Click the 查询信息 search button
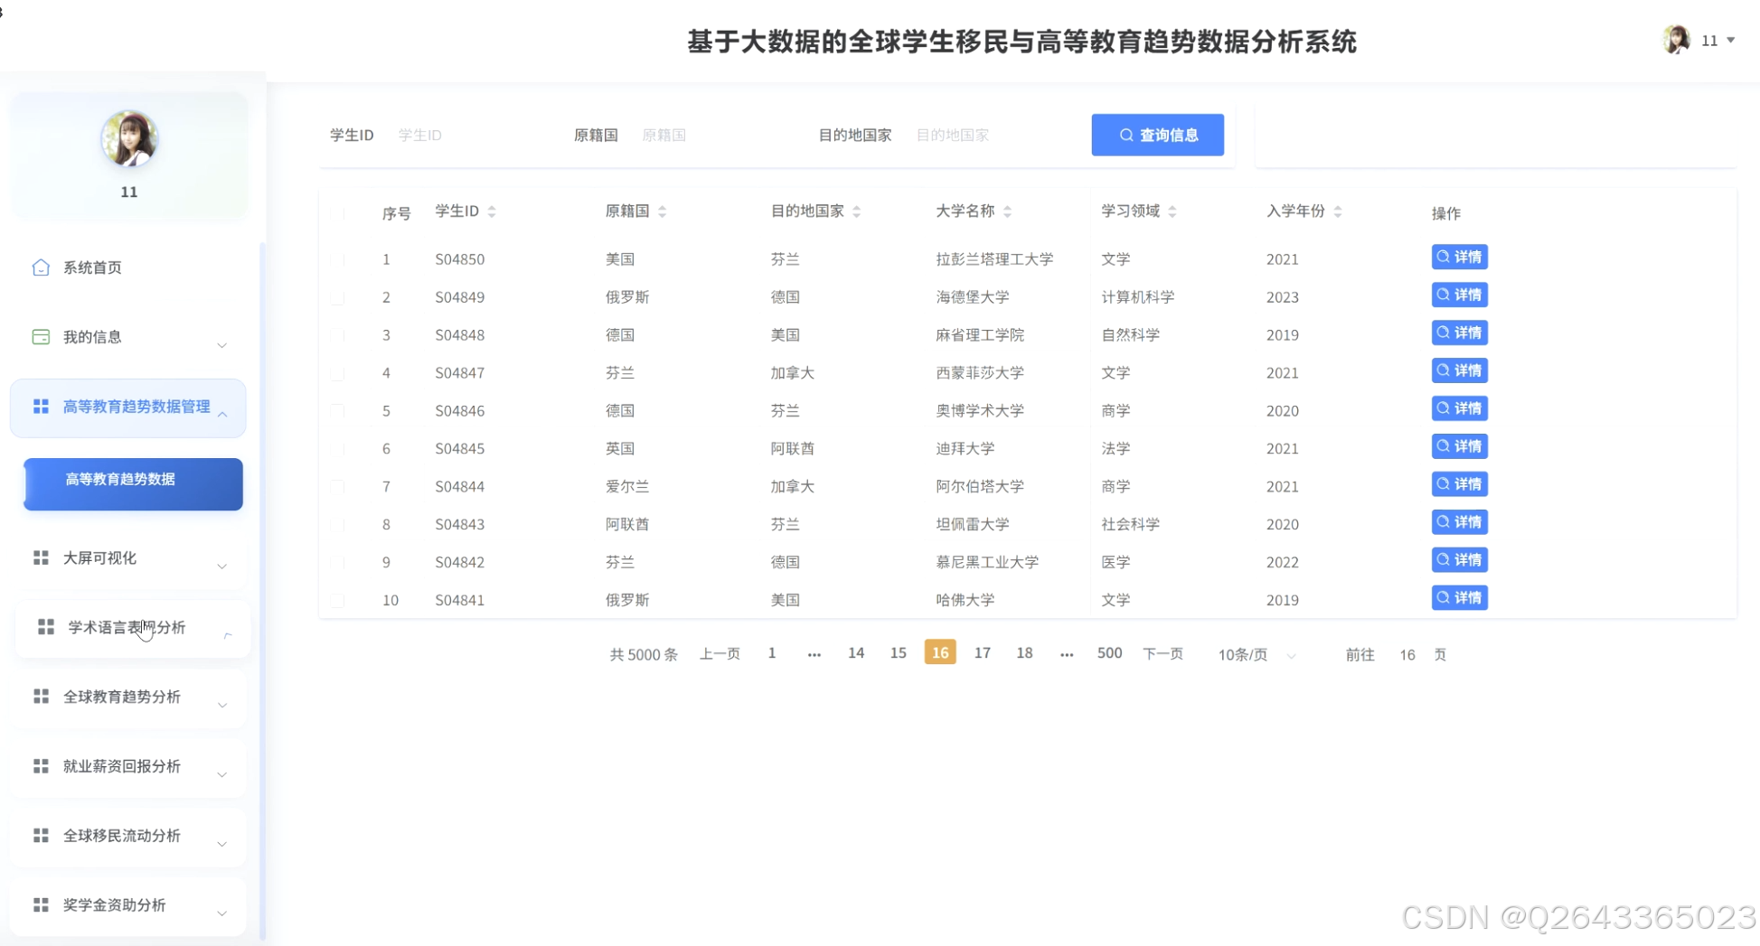The height and width of the screenshot is (946, 1760). (x=1158, y=135)
